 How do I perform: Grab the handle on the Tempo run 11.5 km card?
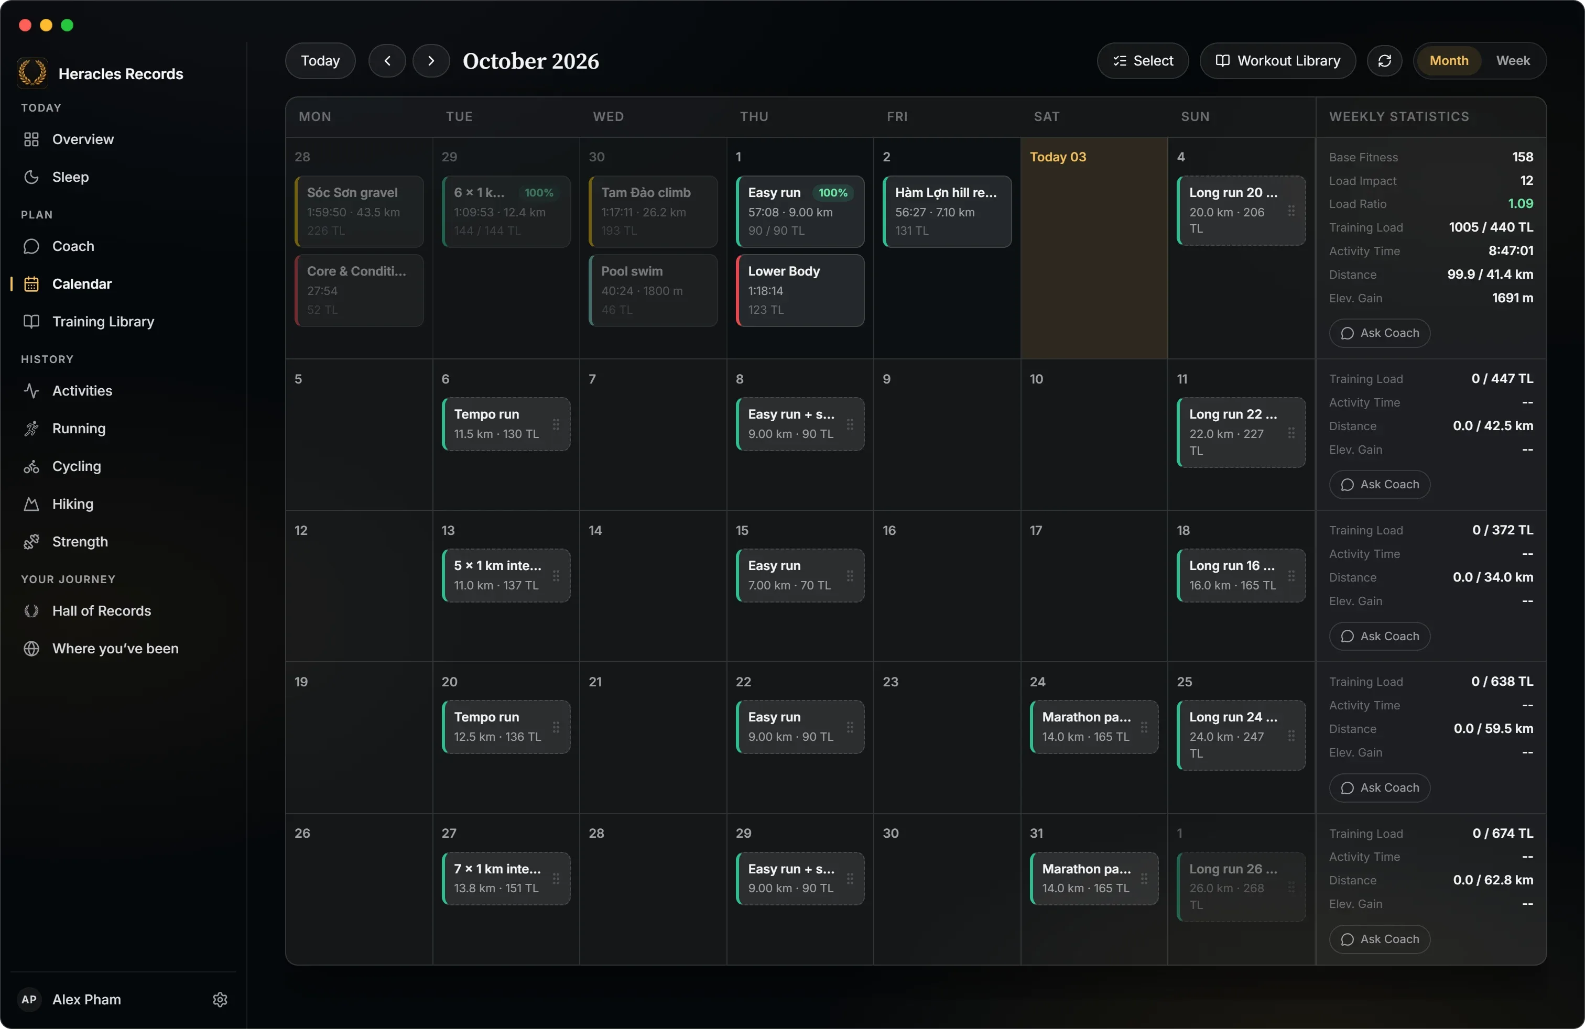coord(556,424)
